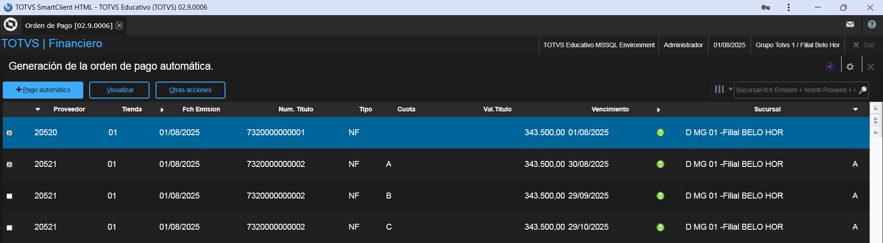The image size is (883, 243).
Task: Sort by Sucursal column header
Action: tap(767, 109)
